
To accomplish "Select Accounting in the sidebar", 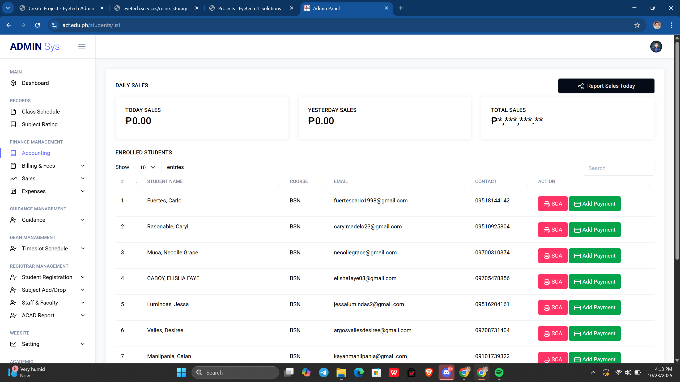I will 36,153.
